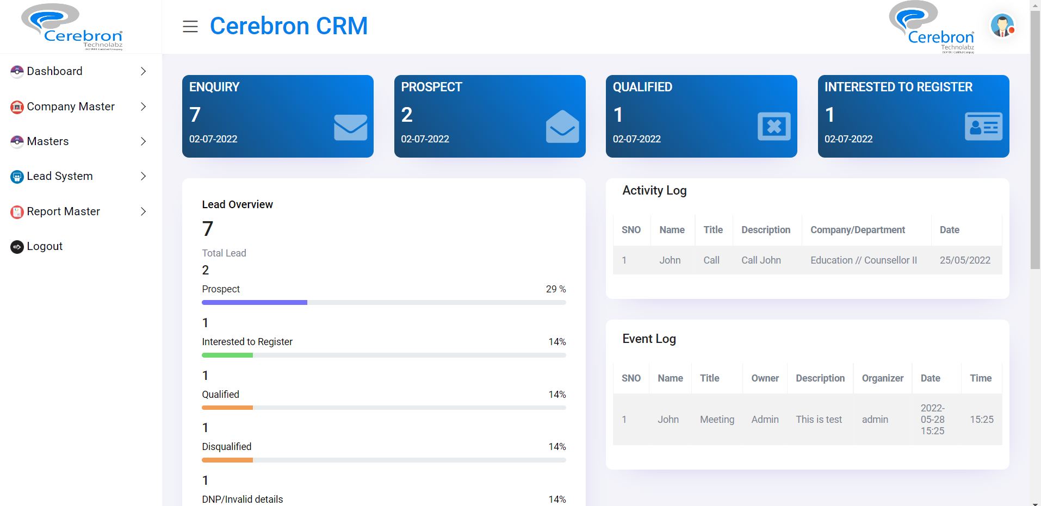The image size is (1041, 506).
Task: Expand the Masters menu chevron
Action: coord(143,141)
